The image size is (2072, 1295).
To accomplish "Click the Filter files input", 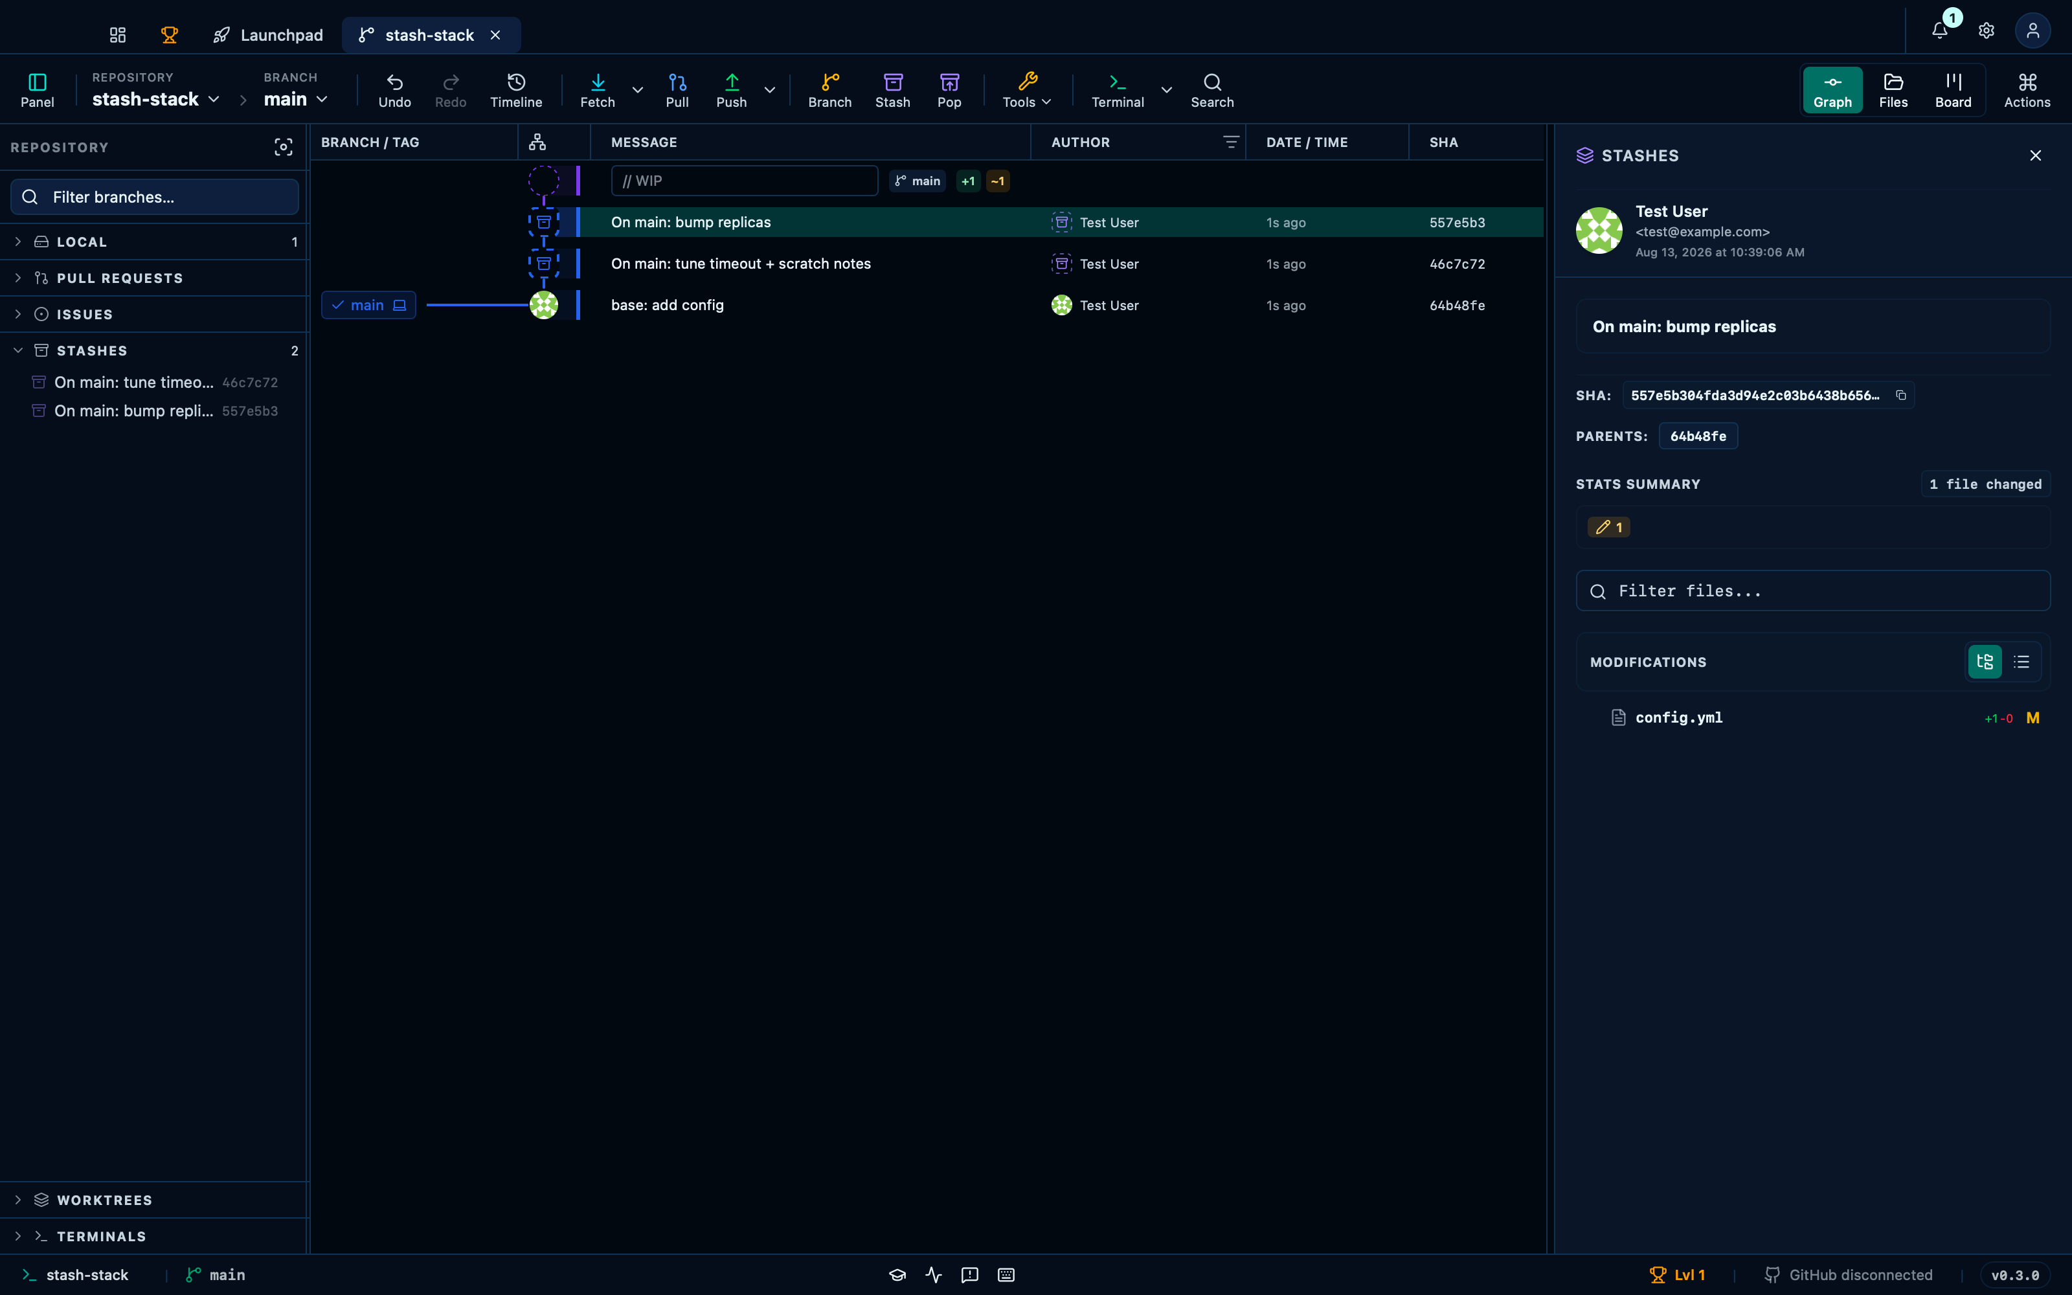I will coord(1812,591).
